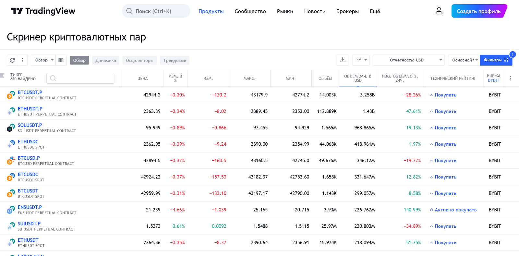The height and width of the screenshot is (256, 519).
Task: Sort by the ОБЪЁМ column header
Action: click(x=325, y=79)
